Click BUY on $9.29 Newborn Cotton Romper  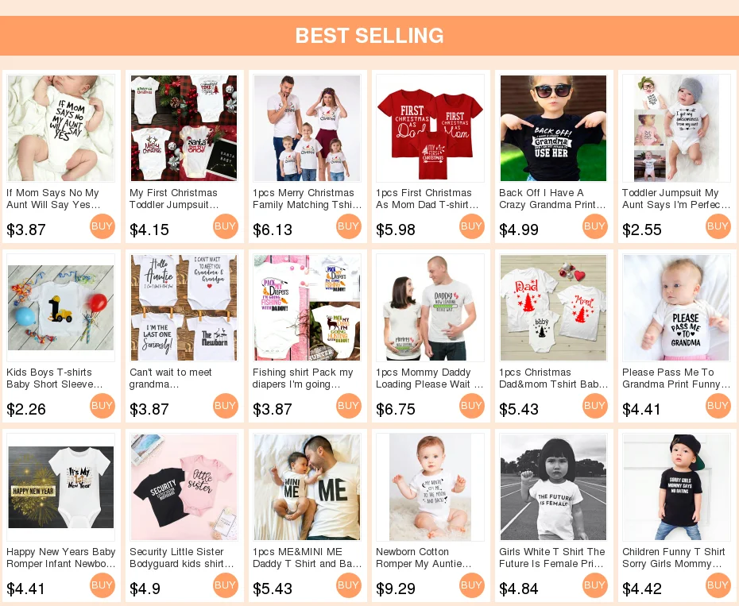(x=471, y=585)
